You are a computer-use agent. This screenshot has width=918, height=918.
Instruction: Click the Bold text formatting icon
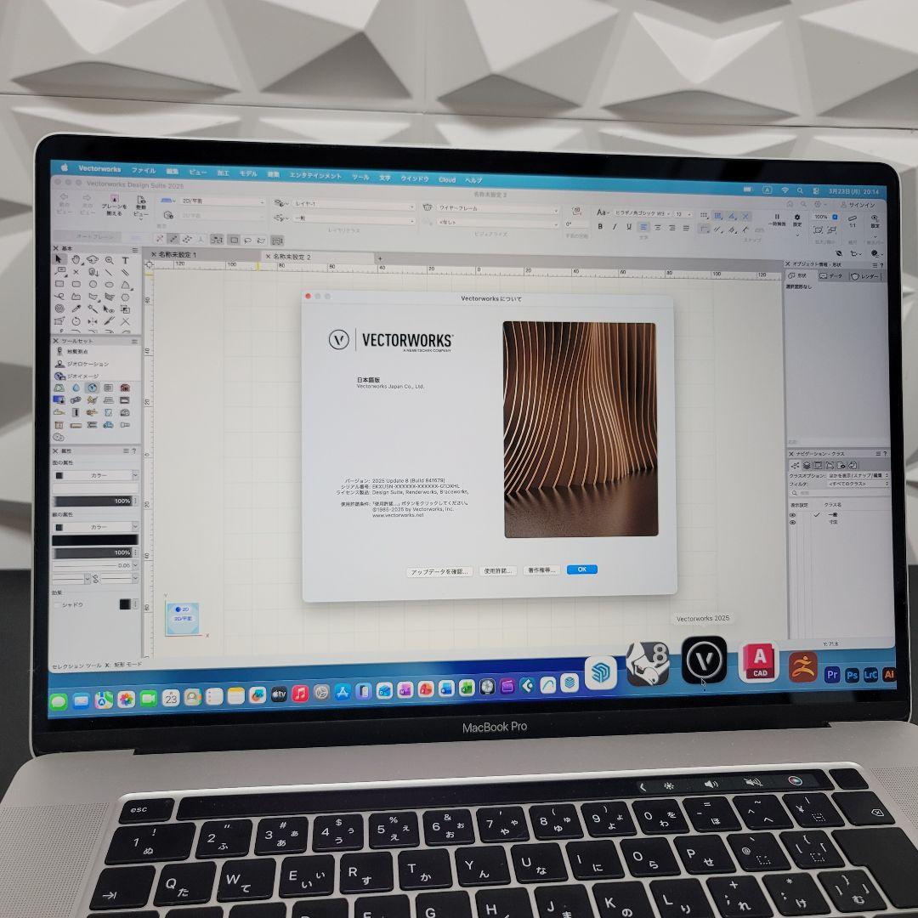[x=599, y=227]
